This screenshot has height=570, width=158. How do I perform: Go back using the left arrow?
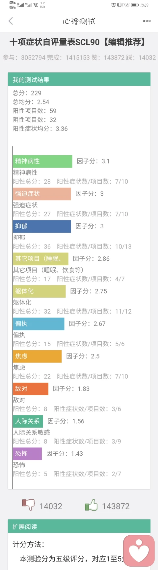coord(11,21)
